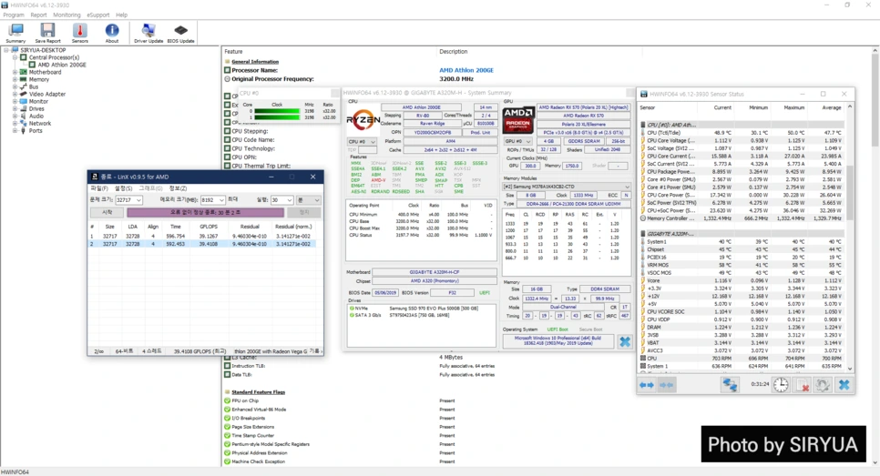Click LinX purple status progress bar

click(205, 212)
